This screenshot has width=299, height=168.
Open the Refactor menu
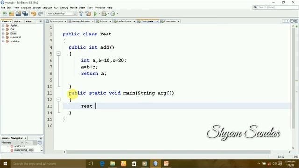pos(47,7)
